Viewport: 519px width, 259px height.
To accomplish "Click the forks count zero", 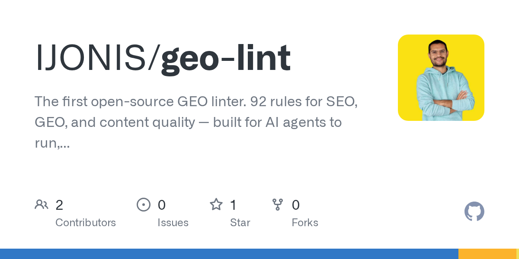I will point(296,205).
